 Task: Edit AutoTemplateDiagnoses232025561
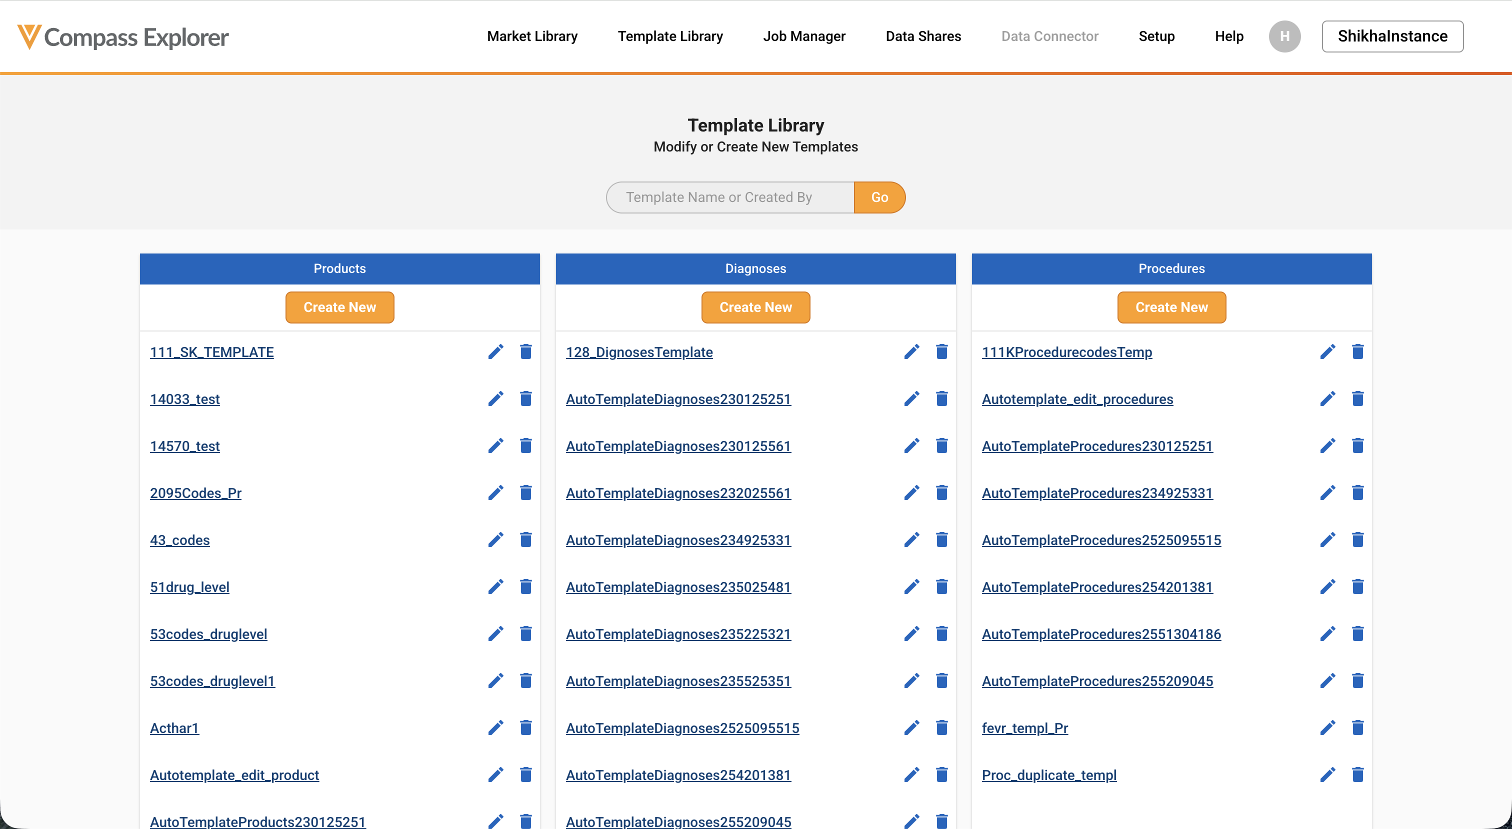911,492
